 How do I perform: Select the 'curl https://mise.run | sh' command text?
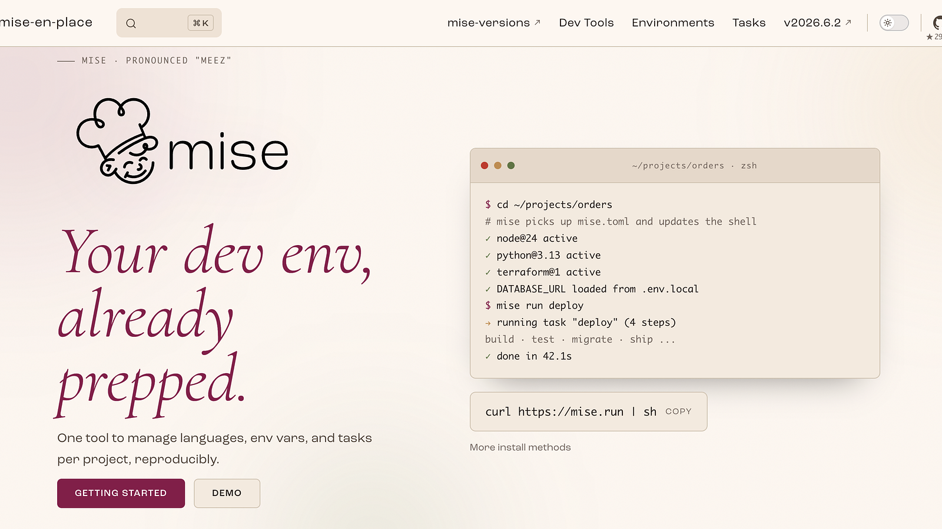[570, 411]
